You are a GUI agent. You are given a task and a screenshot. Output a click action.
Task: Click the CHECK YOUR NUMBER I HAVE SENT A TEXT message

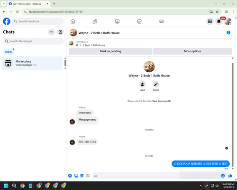[201, 164]
